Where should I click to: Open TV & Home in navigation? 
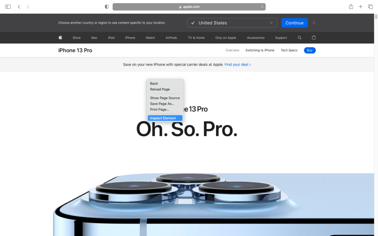point(196,38)
